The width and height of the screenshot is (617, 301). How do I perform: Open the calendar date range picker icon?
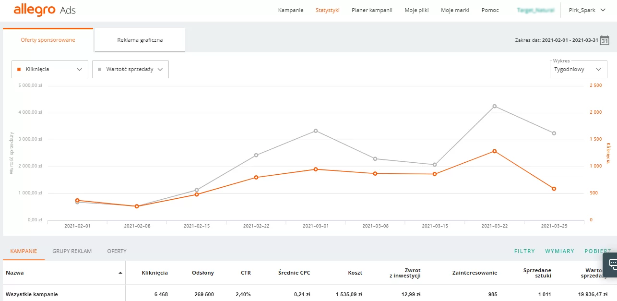pyautogui.click(x=605, y=40)
